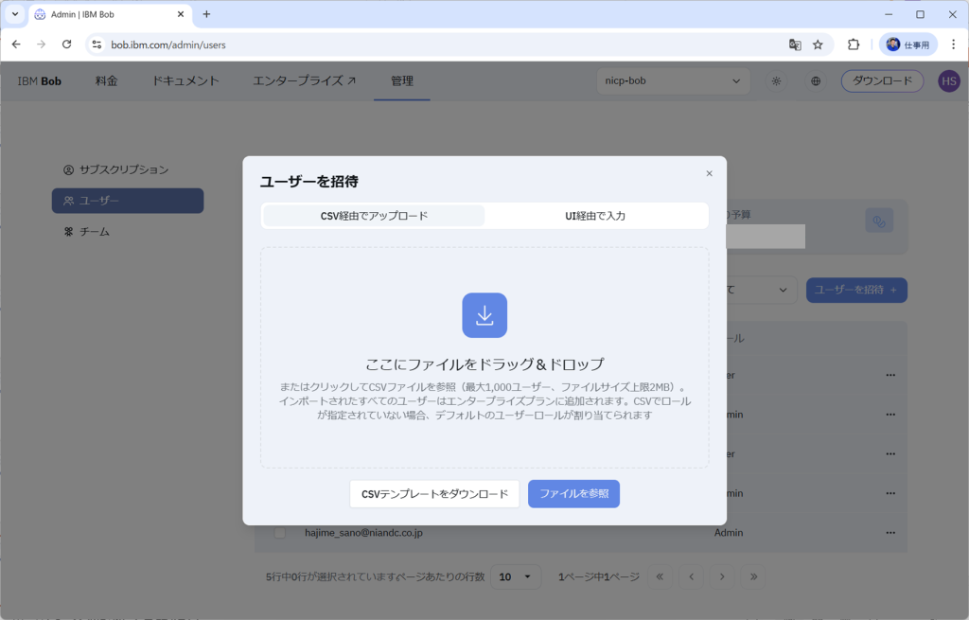Click the browser back arrow
This screenshot has height=620, width=969.
16,44
